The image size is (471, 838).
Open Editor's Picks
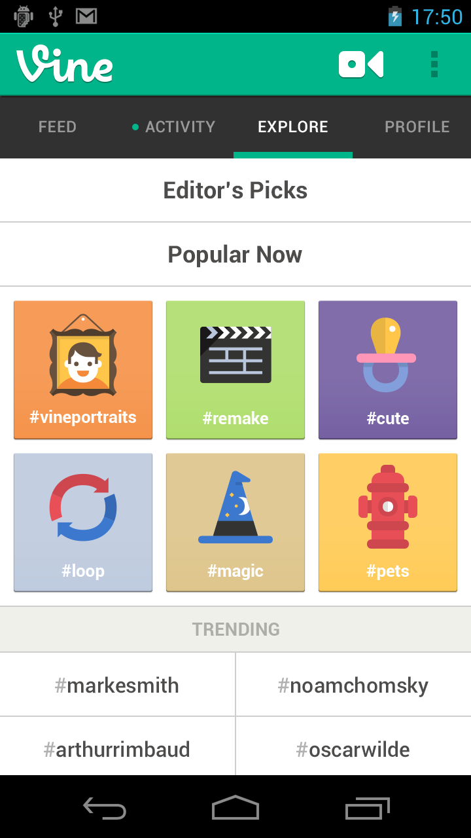235,191
